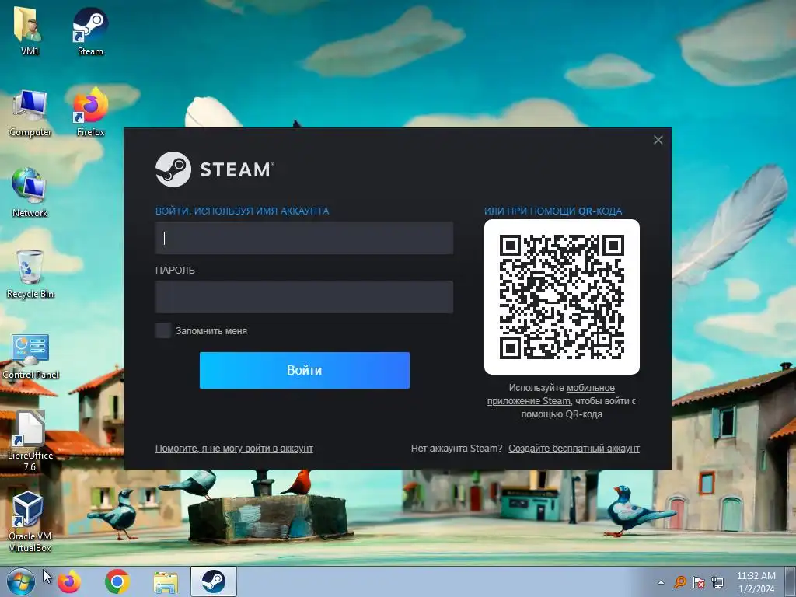Open the Network desktop icon
Image resolution: width=796 pixels, height=597 pixels.
click(30, 193)
